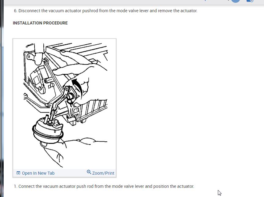Select the Zoom/Print link text

click(x=103, y=173)
